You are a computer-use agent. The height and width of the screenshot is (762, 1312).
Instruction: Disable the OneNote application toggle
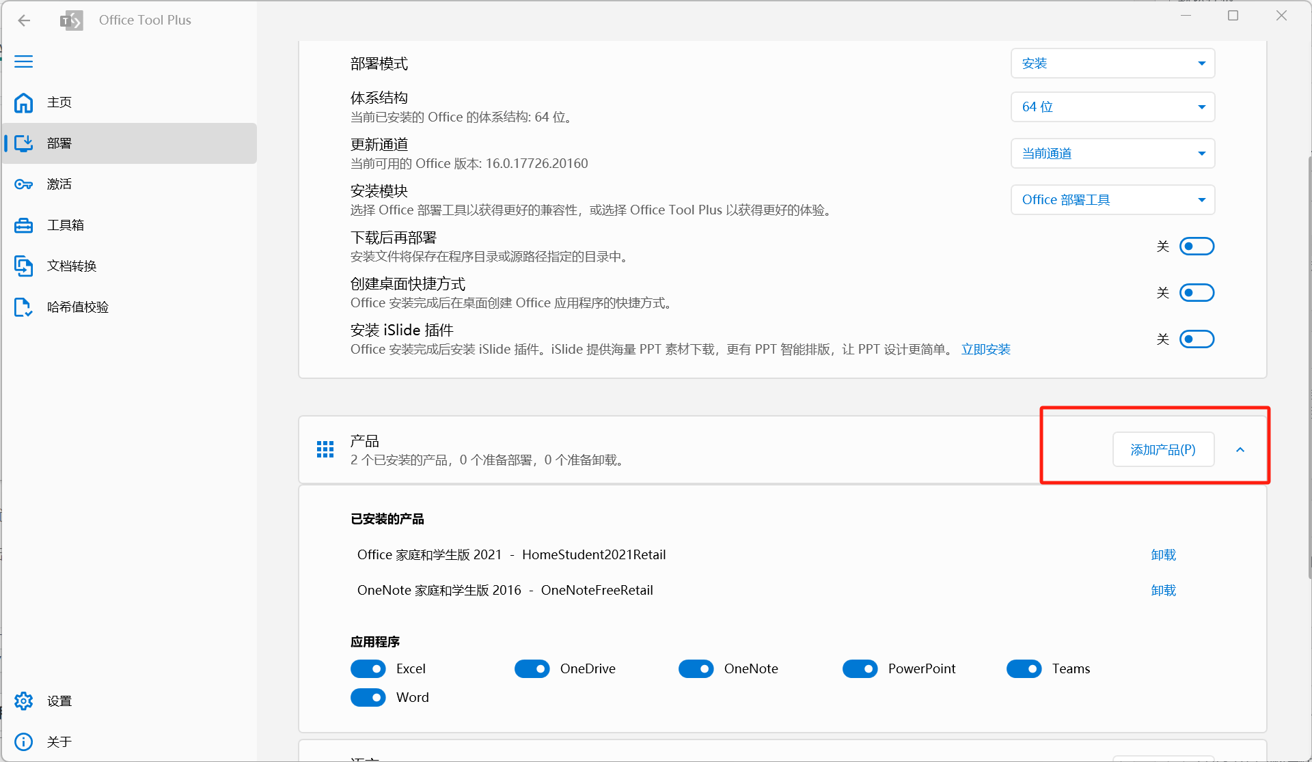(x=696, y=669)
